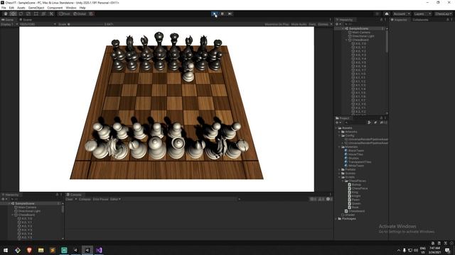Open the custom editor tools button
455x255 pixels.
pyautogui.click(x=51, y=14)
